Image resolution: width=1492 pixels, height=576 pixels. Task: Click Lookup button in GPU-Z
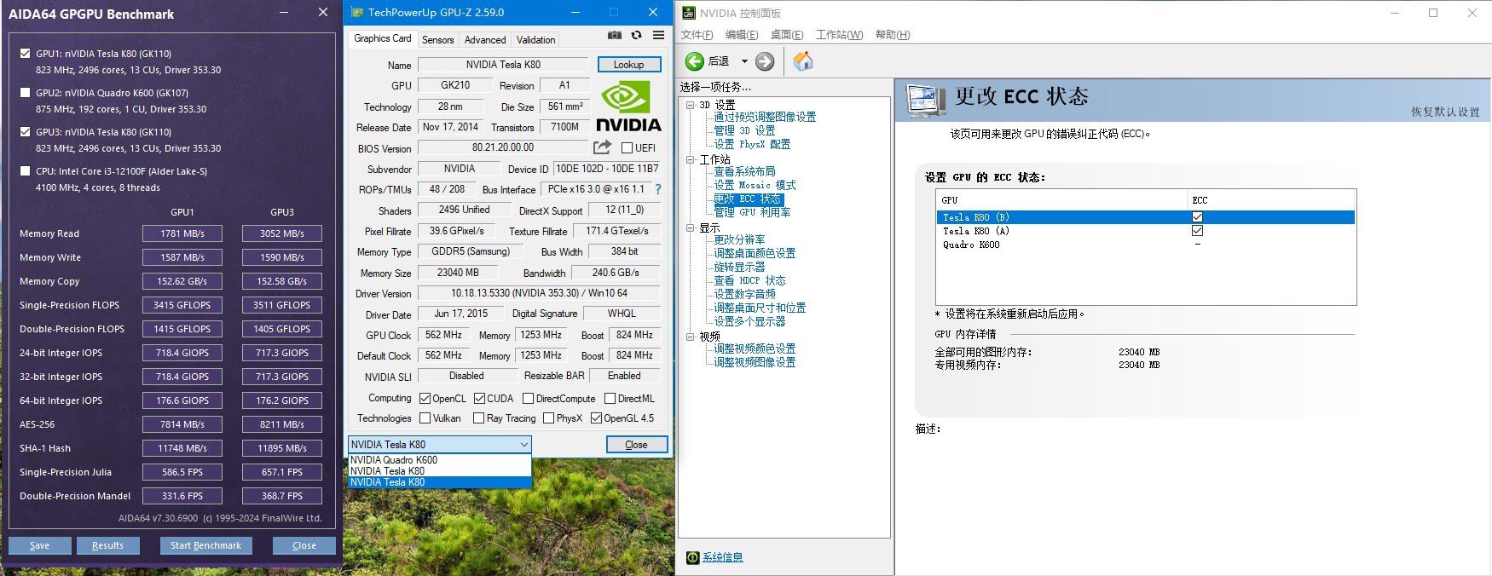click(629, 65)
